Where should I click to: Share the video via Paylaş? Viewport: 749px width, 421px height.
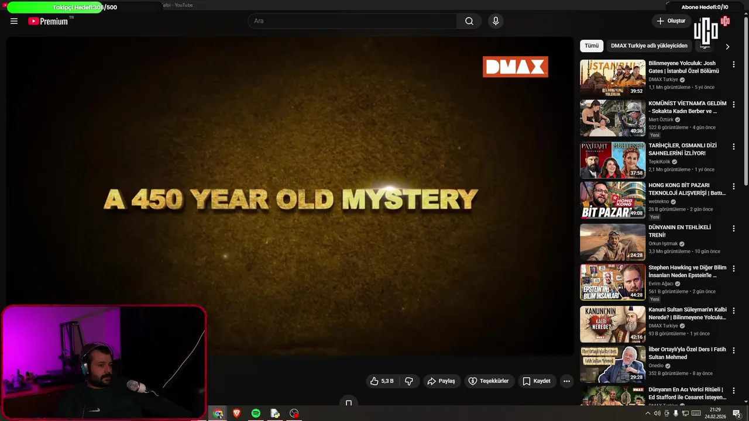click(442, 381)
